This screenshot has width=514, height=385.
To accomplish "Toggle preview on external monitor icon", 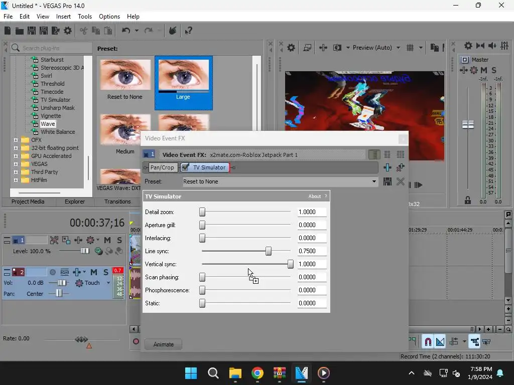I will click(x=307, y=48).
